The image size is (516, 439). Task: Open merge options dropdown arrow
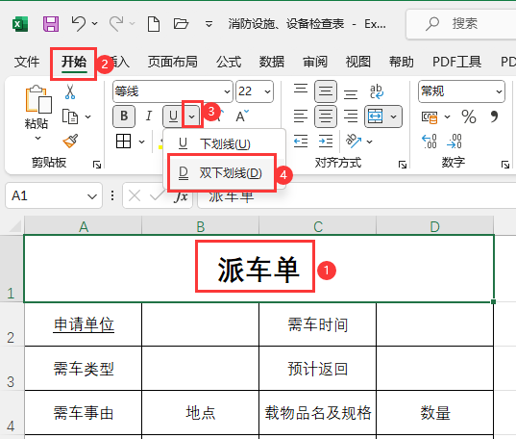pyautogui.click(x=394, y=116)
